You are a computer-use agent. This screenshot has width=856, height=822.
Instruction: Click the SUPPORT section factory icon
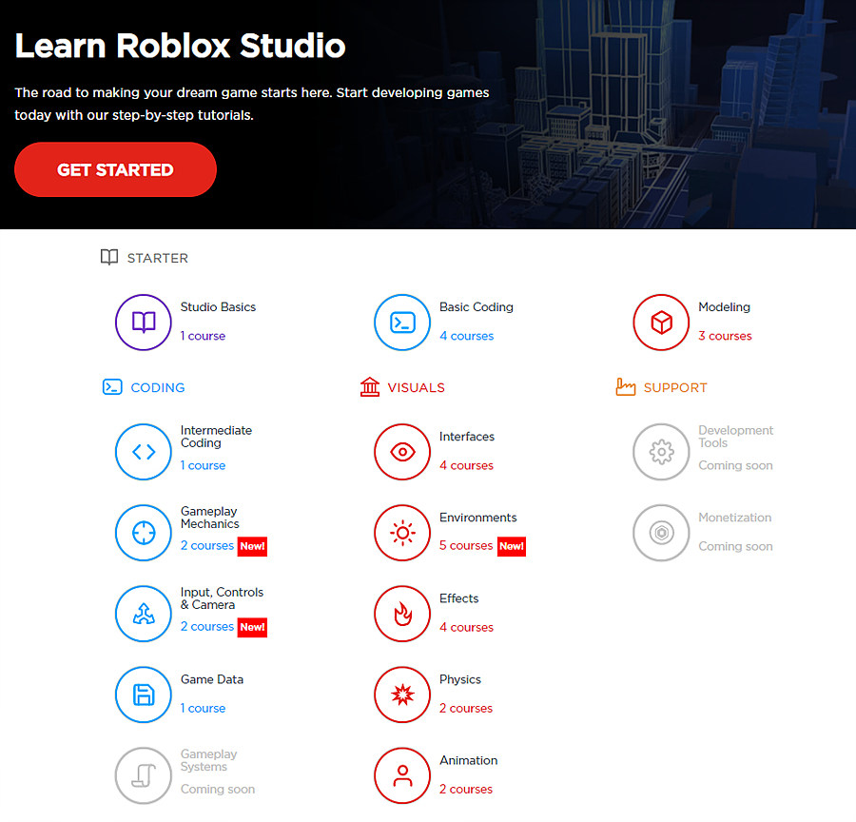(626, 386)
